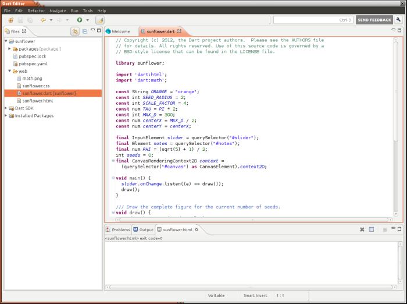The height and width of the screenshot is (304, 407).
Task: Click the brush icon in the toolbar
Action: tap(99, 20)
